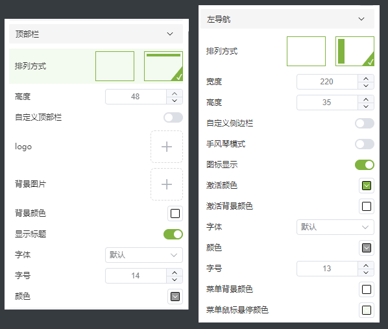Viewport: 388px width, 329px height.
Task: Click the 左导航 高度 input showing 35
Action: (x=328, y=103)
